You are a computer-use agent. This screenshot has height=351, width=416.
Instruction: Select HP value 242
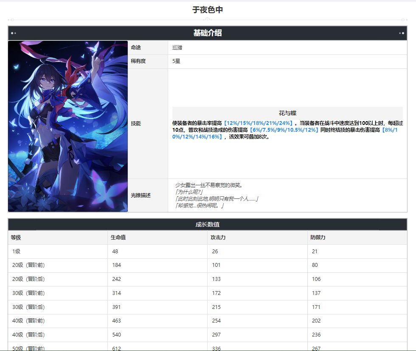click(116, 279)
